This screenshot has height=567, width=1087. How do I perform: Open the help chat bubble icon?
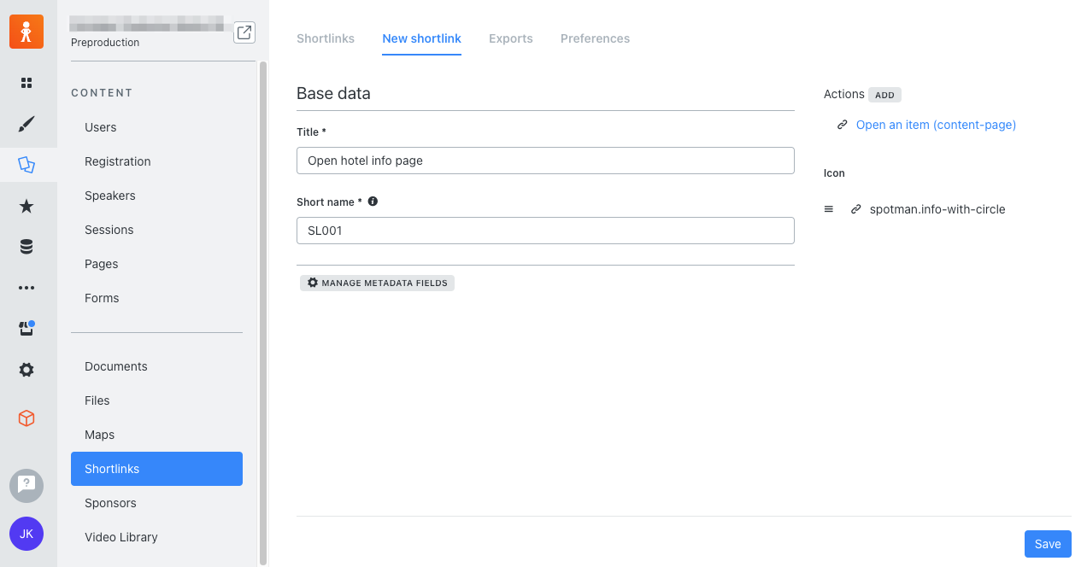coord(26,486)
